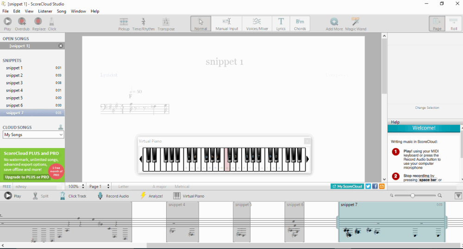Click Play in the bottom timeline toolbar
Viewport: 463px width, 249px height.
coord(13,196)
